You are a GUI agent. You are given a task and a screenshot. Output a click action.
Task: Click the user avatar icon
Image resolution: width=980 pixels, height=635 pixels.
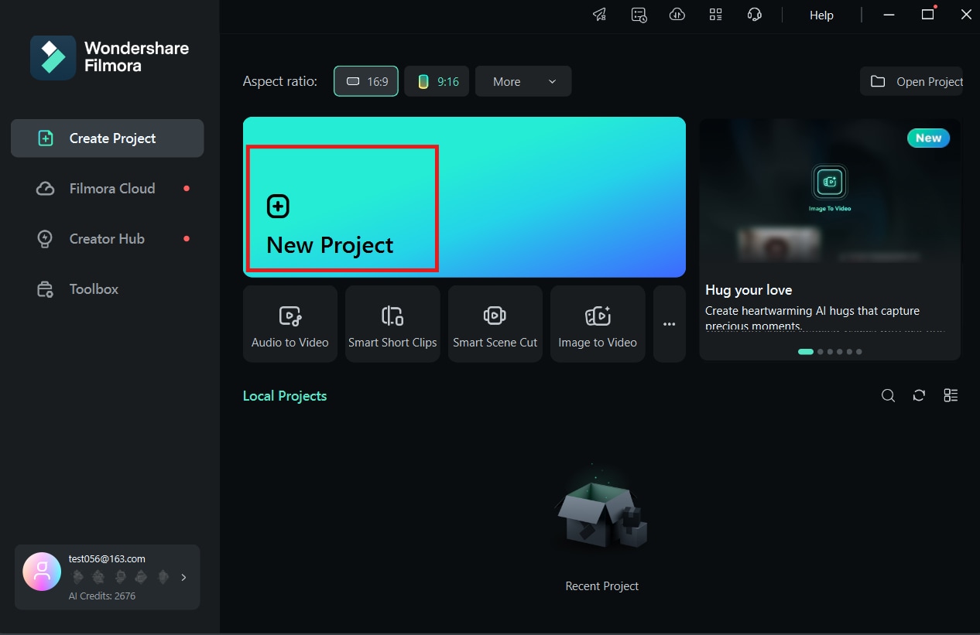pyautogui.click(x=42, y=572)
